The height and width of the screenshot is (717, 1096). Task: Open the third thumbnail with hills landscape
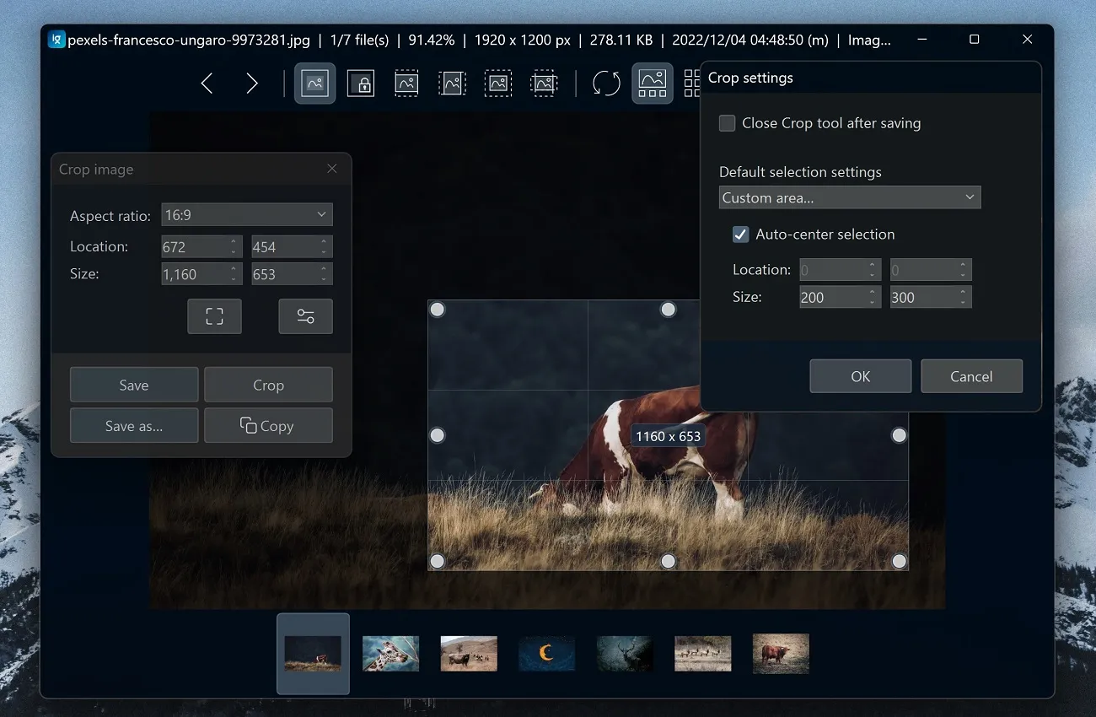469,654
